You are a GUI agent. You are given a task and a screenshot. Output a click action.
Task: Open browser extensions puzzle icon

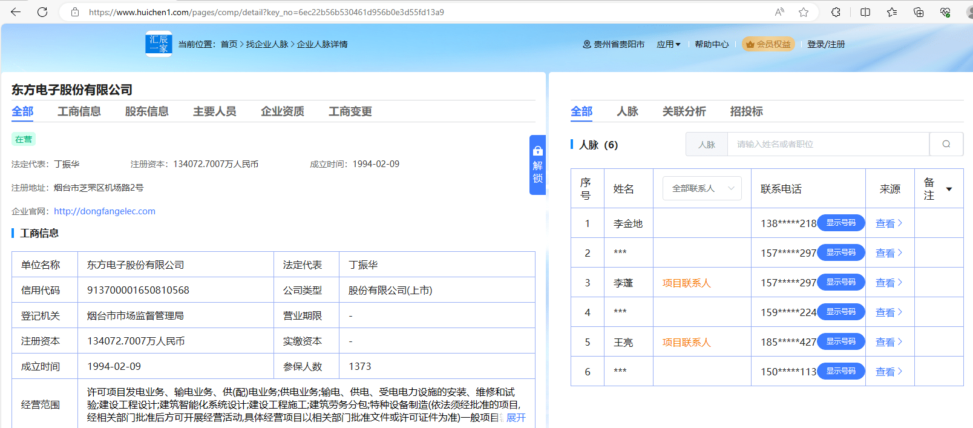(836, 12)
